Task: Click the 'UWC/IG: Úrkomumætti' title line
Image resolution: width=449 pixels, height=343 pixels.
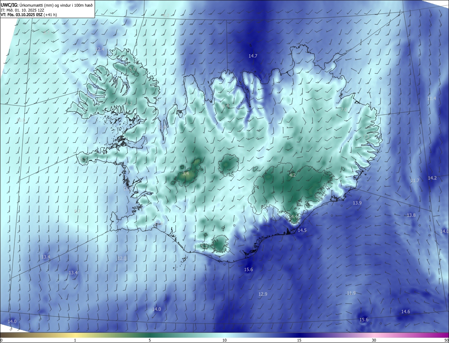Action: [47, 5]
